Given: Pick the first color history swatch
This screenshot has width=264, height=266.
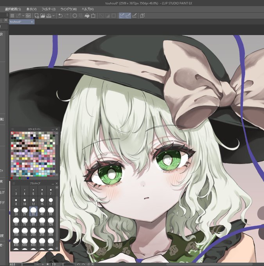Looking at the screenshot, I should pos(12,133).
